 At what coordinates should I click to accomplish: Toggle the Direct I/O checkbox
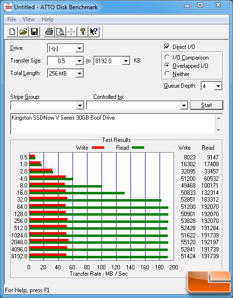coord(167,47)
